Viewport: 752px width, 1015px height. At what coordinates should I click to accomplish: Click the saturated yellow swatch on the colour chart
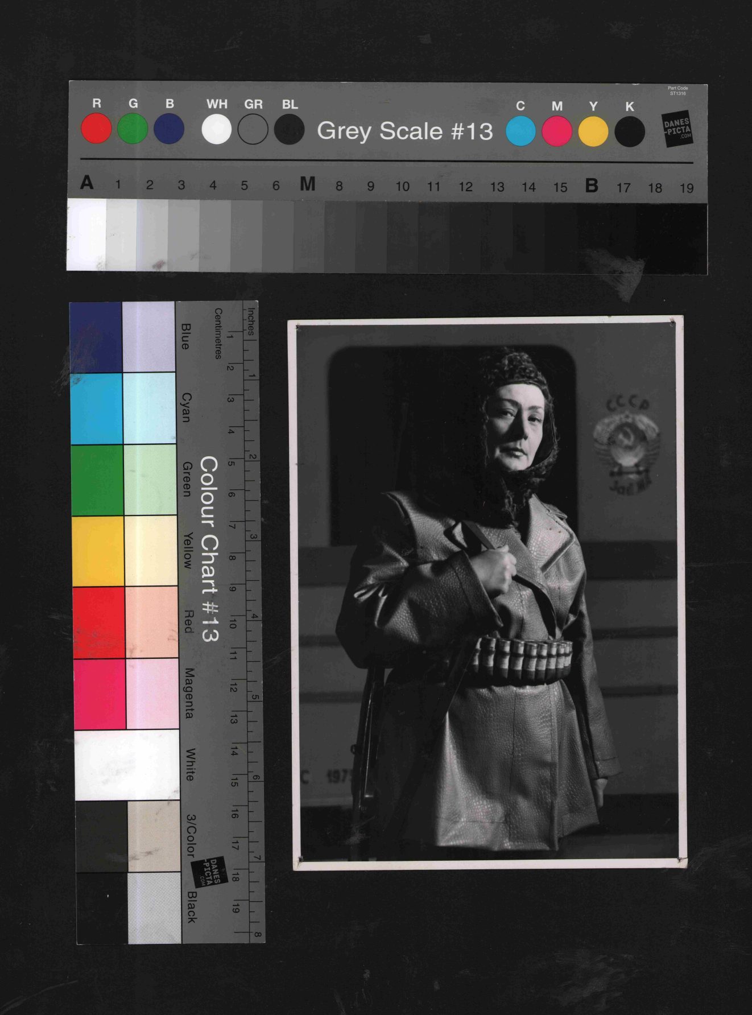tap(98, 551)
